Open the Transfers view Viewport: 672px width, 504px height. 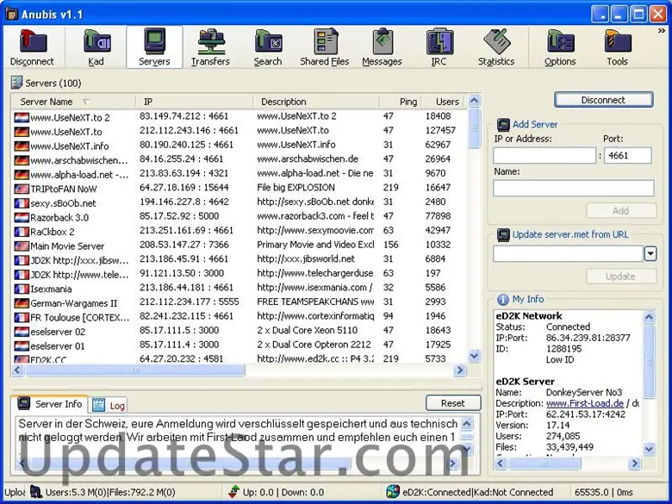pos(210,47)
